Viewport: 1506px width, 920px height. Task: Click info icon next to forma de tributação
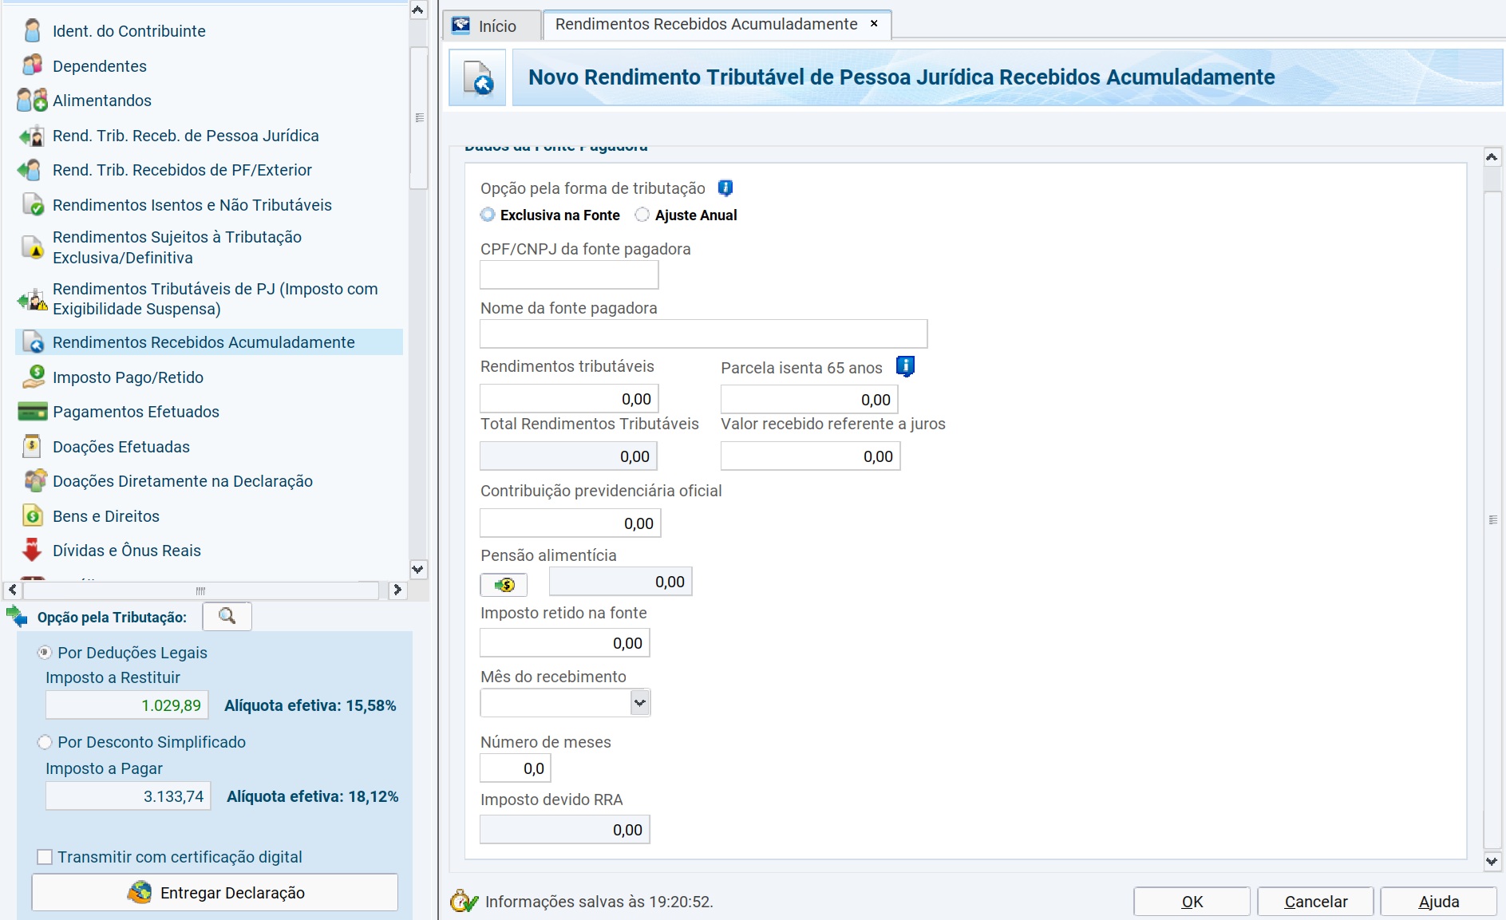coord(725,188)
